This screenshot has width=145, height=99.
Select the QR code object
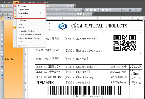point(125,43)
